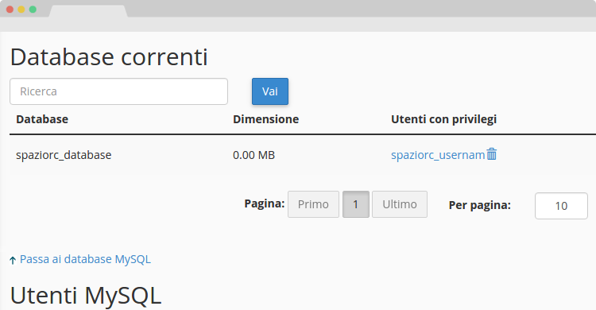Select the 0.00 MB size cell

pos(253,155)
